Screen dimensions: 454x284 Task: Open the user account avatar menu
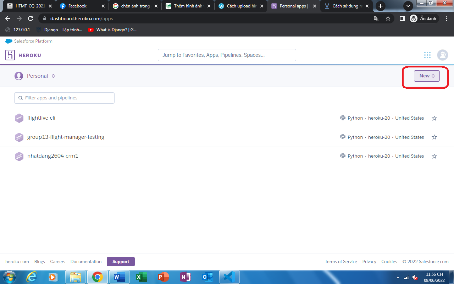point(443,55)
